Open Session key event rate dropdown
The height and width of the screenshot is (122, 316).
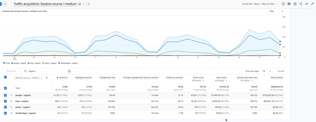pos(247,81)
